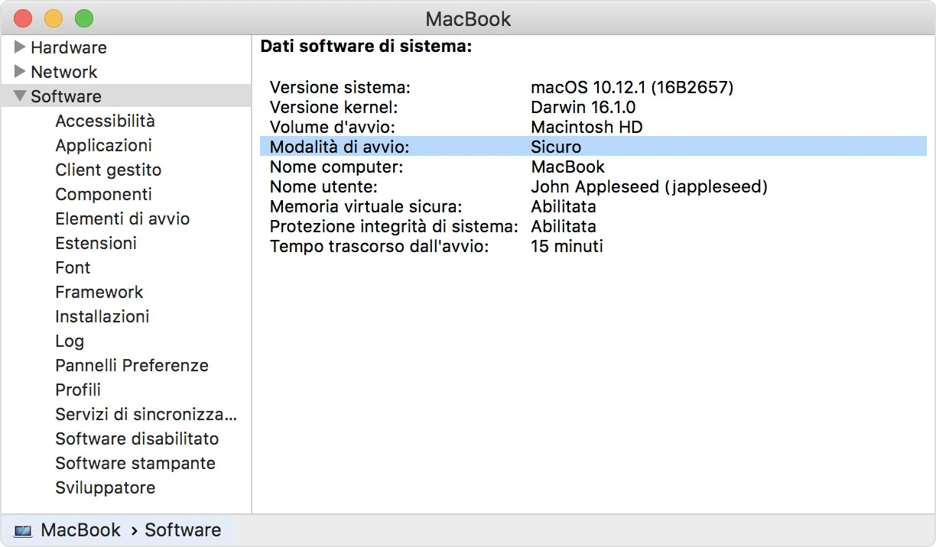View Installazioni details

coord(102,316)
